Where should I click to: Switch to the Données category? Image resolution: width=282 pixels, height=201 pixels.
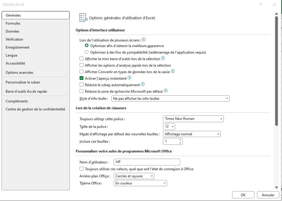(36, 31)
